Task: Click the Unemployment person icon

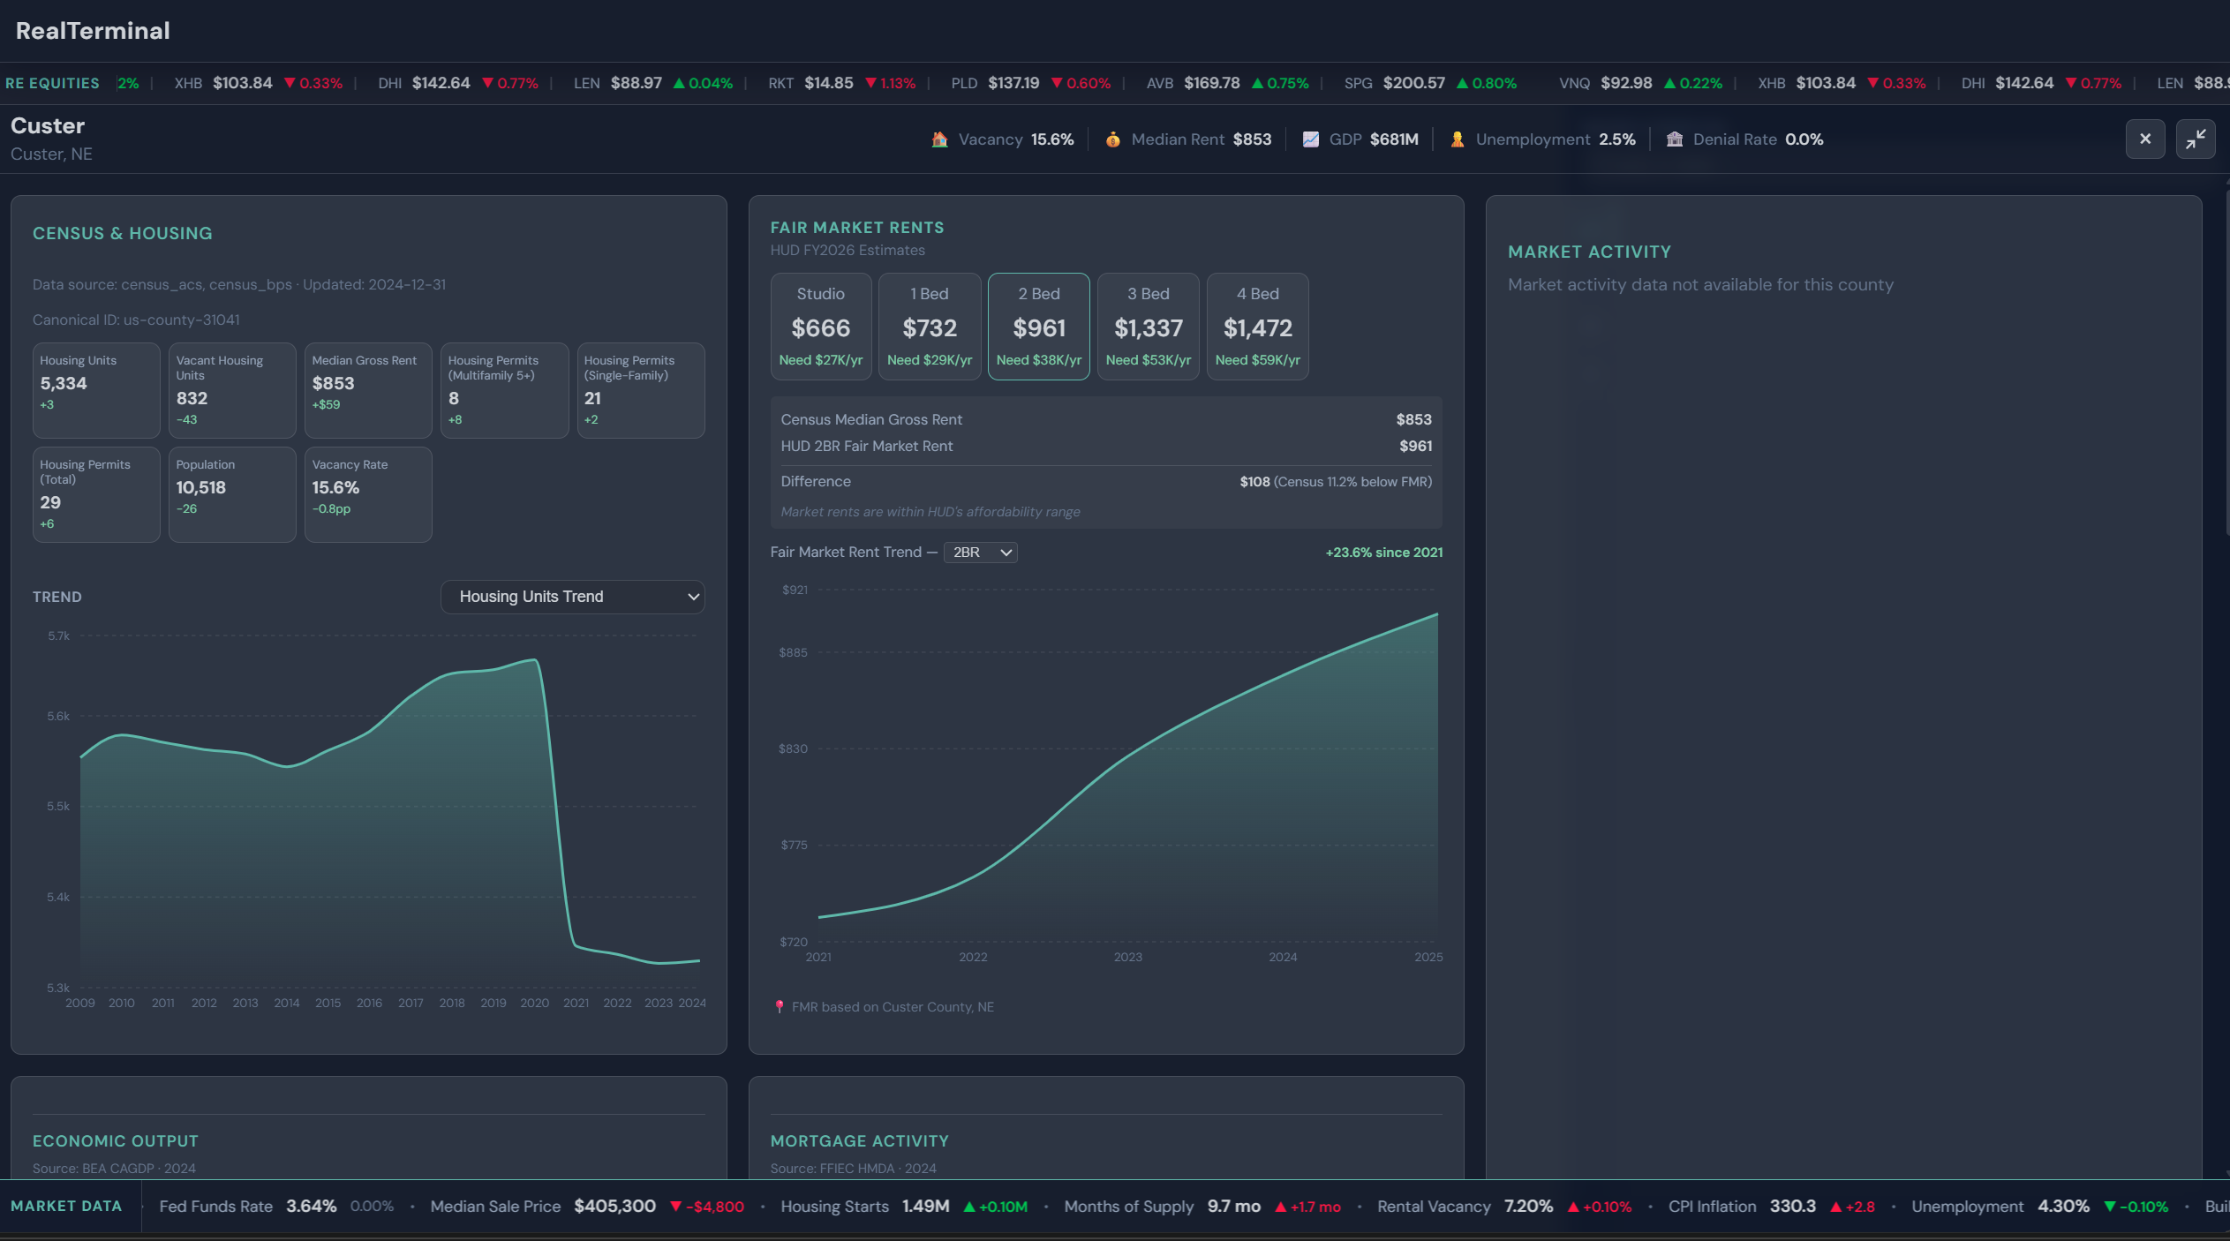Action: (x=1457, y=139)
